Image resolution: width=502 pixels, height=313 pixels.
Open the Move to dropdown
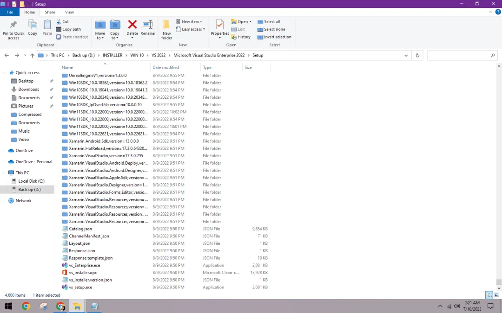pyautogui.click(x=100, y=35)
